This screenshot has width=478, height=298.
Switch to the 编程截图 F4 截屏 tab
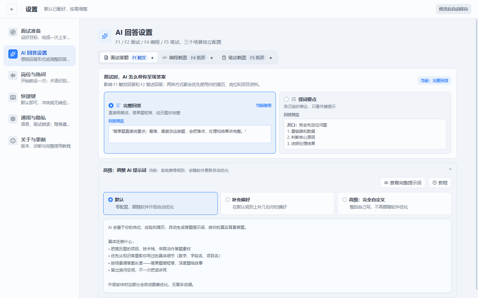point(188,58)
